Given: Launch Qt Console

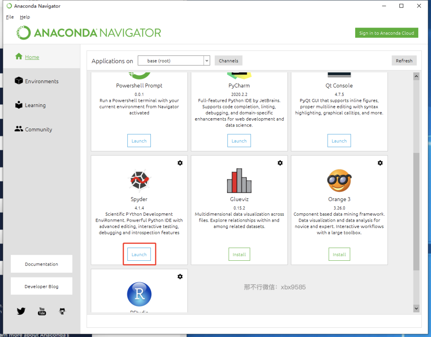Looking at the screenshot, I should pos(339,141).
